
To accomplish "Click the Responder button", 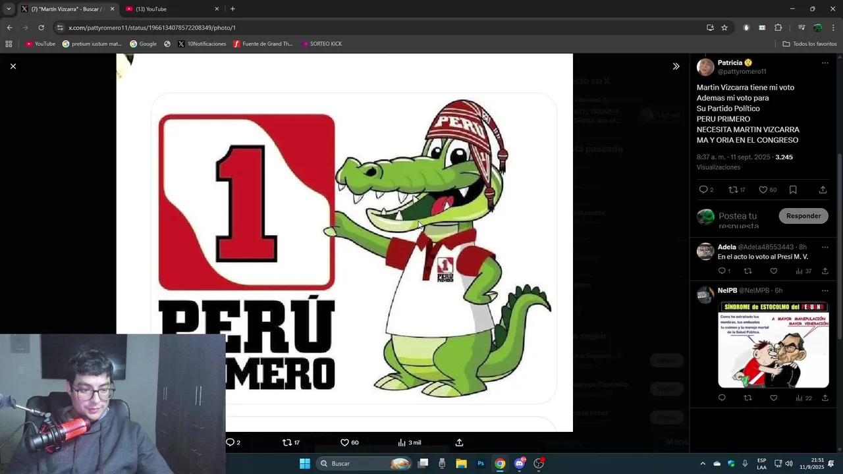I will 803,216.
